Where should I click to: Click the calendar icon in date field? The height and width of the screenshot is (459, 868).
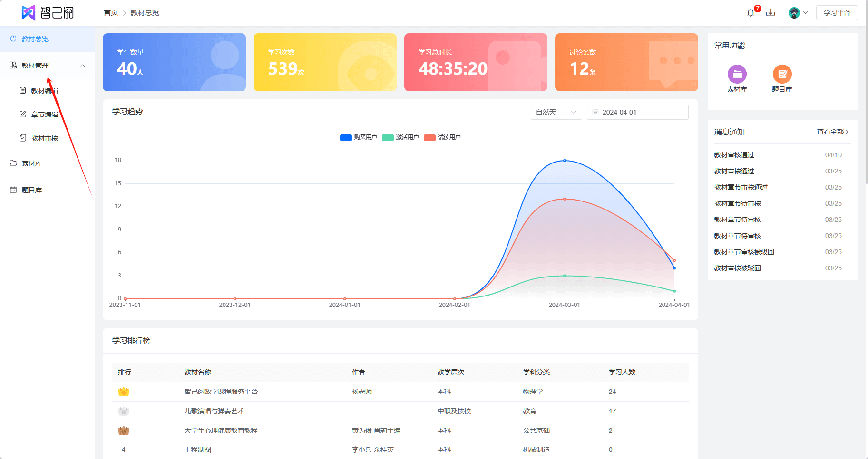(x=595, y=112)
